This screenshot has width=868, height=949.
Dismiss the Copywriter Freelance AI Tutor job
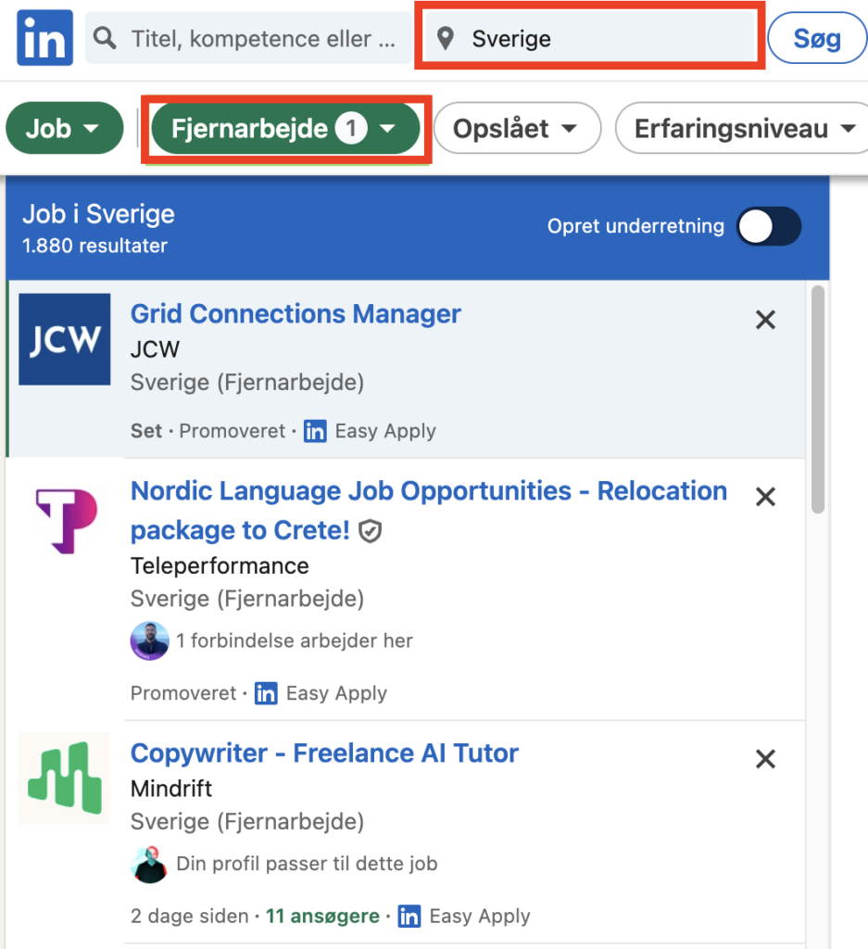point(765,760)
